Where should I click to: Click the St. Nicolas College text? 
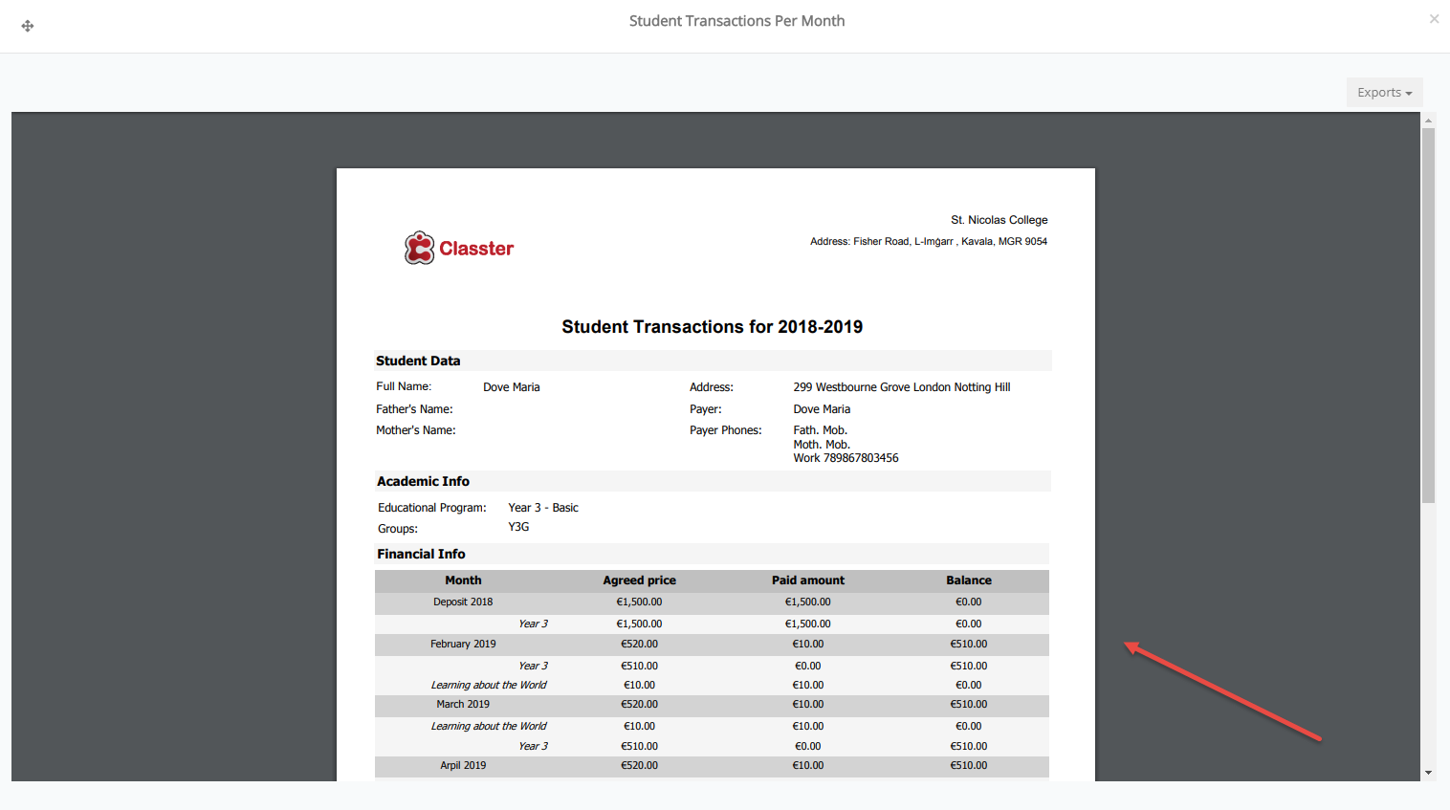1000,220
